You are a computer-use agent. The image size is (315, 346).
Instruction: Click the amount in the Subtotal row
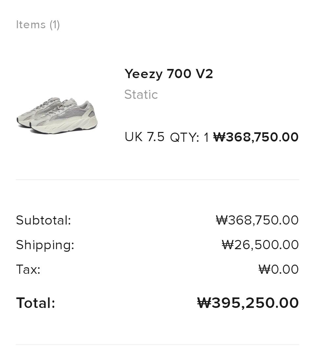coord(257,220)
